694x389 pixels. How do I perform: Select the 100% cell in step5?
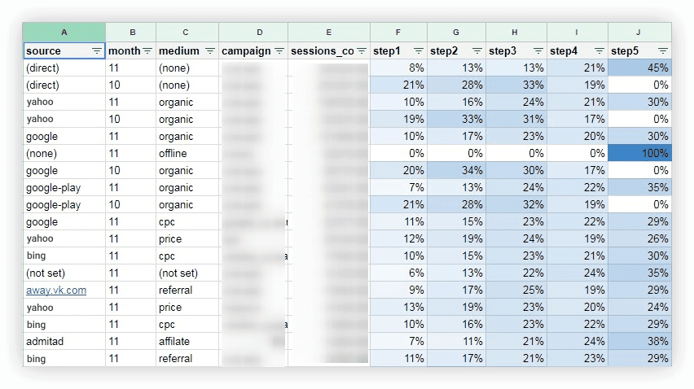point(639,153)
